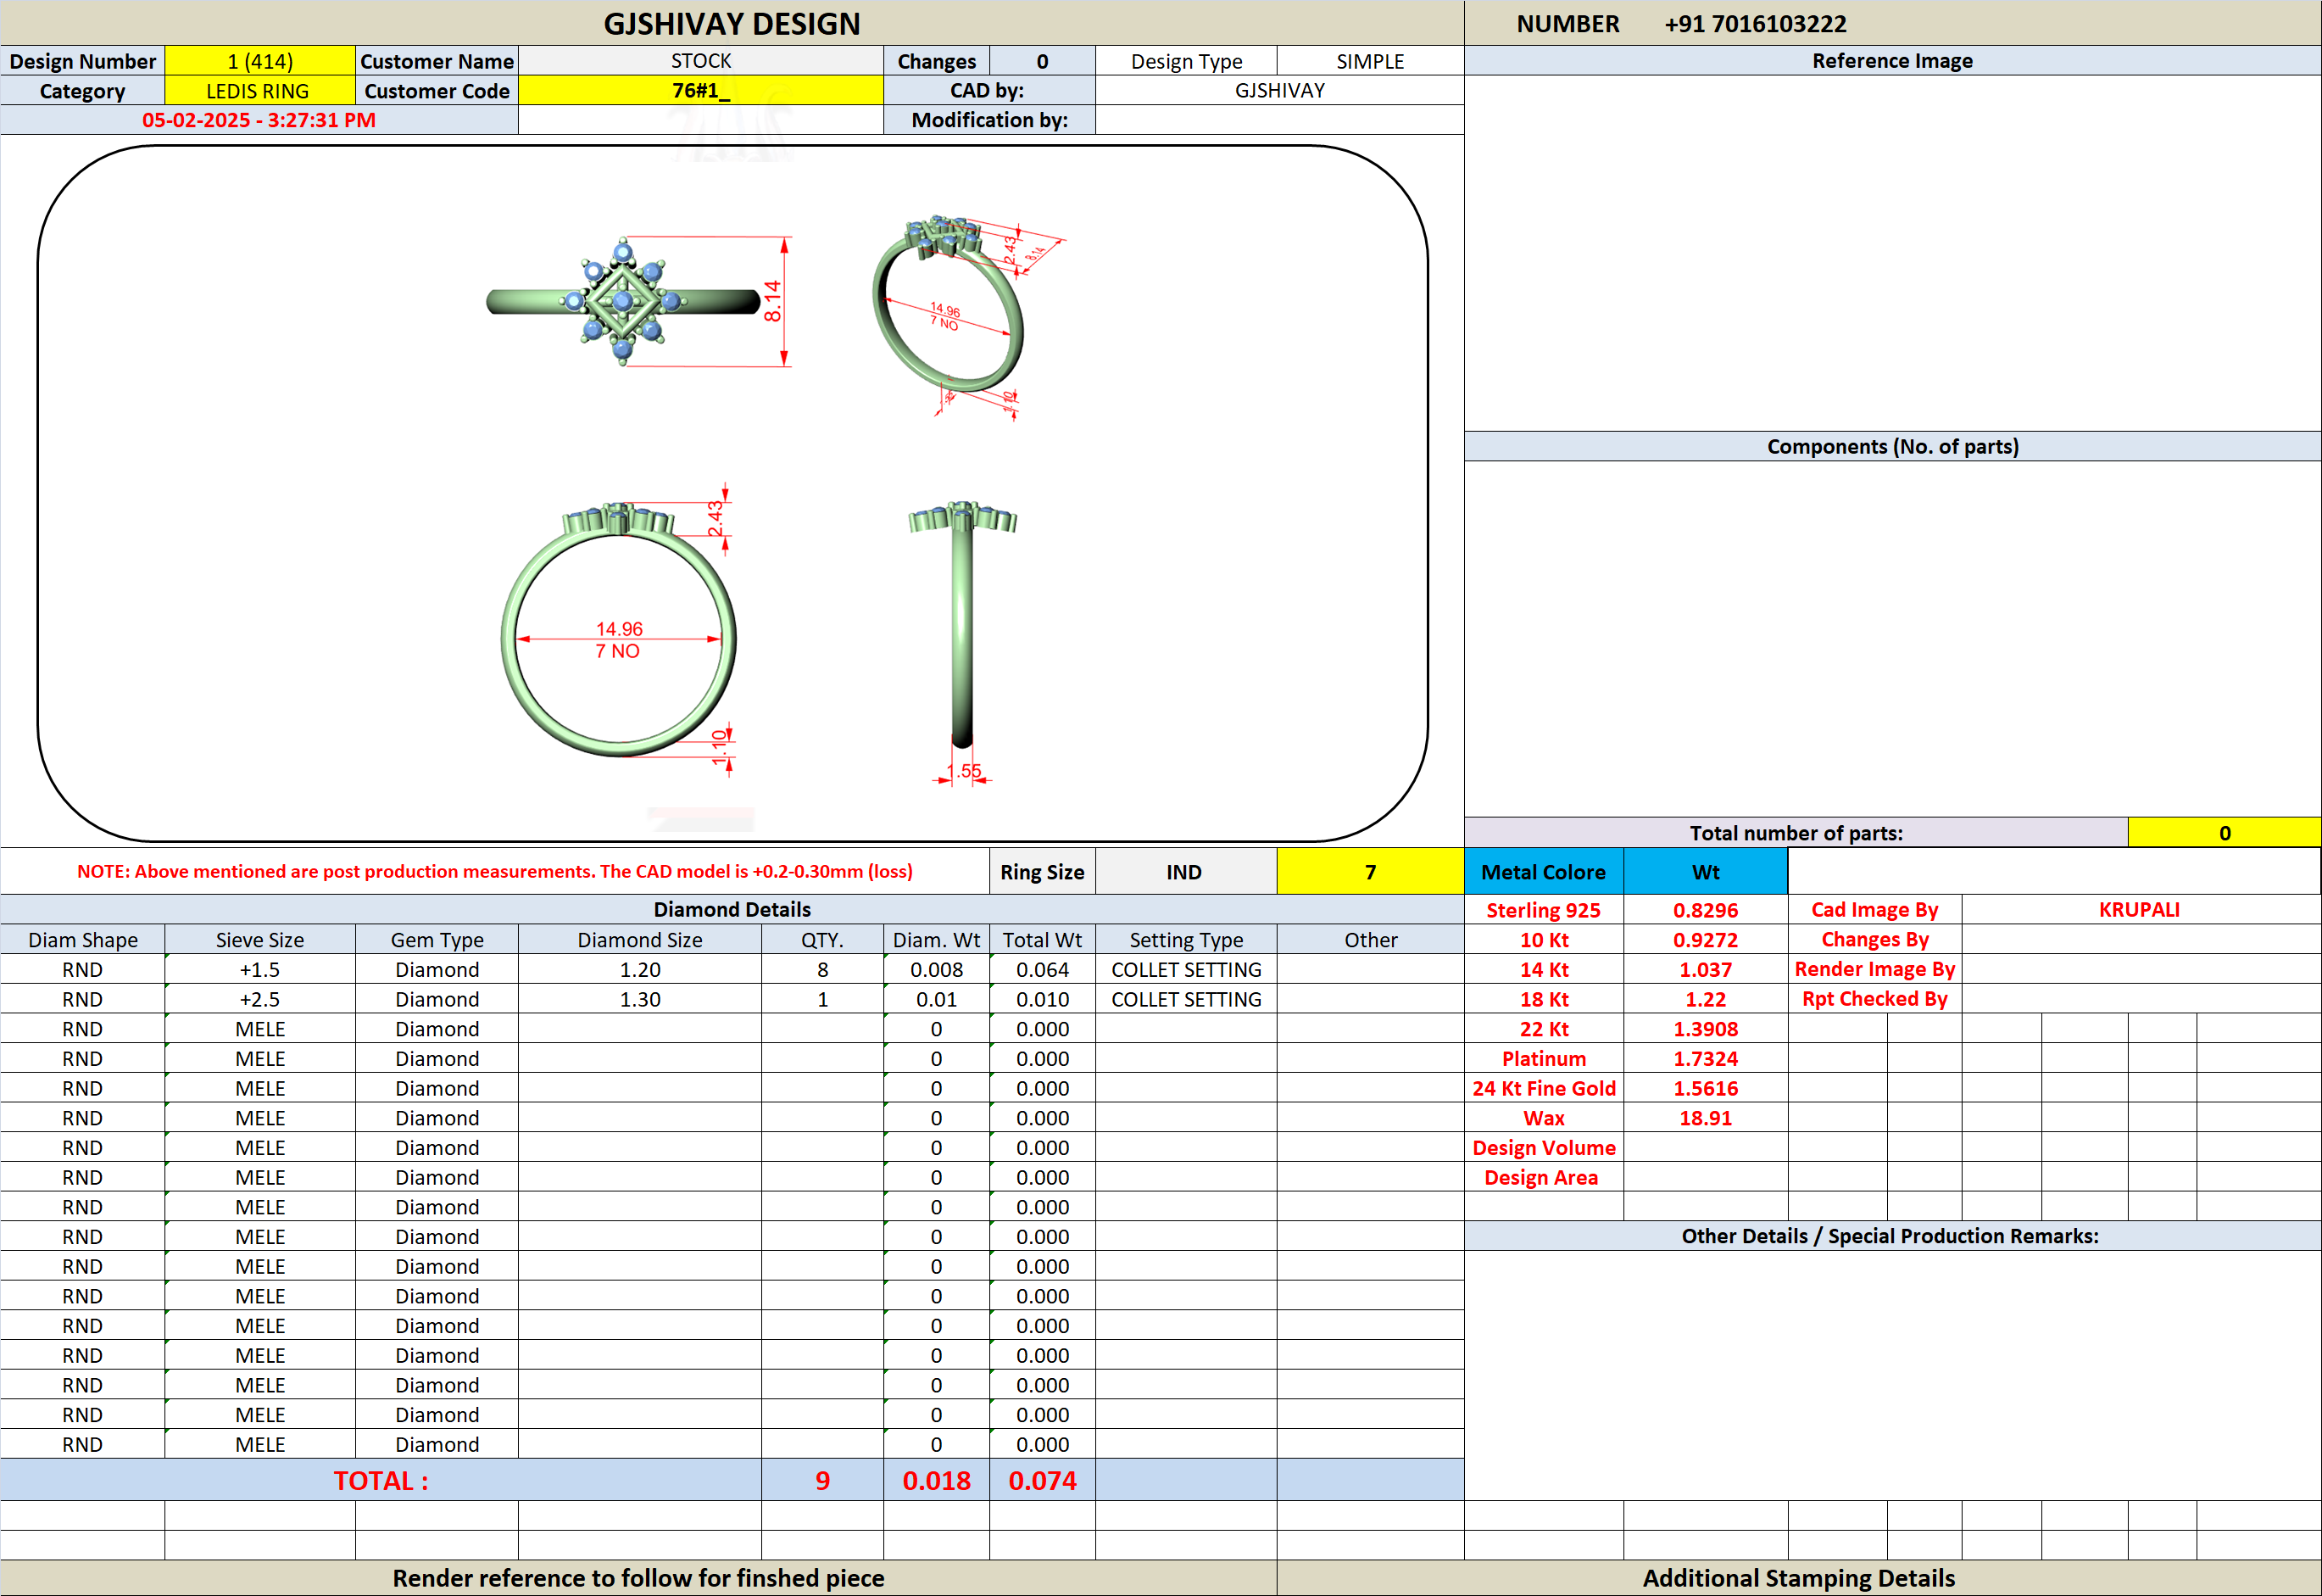Select the phone number +91 7016103222

point(1755,24)
